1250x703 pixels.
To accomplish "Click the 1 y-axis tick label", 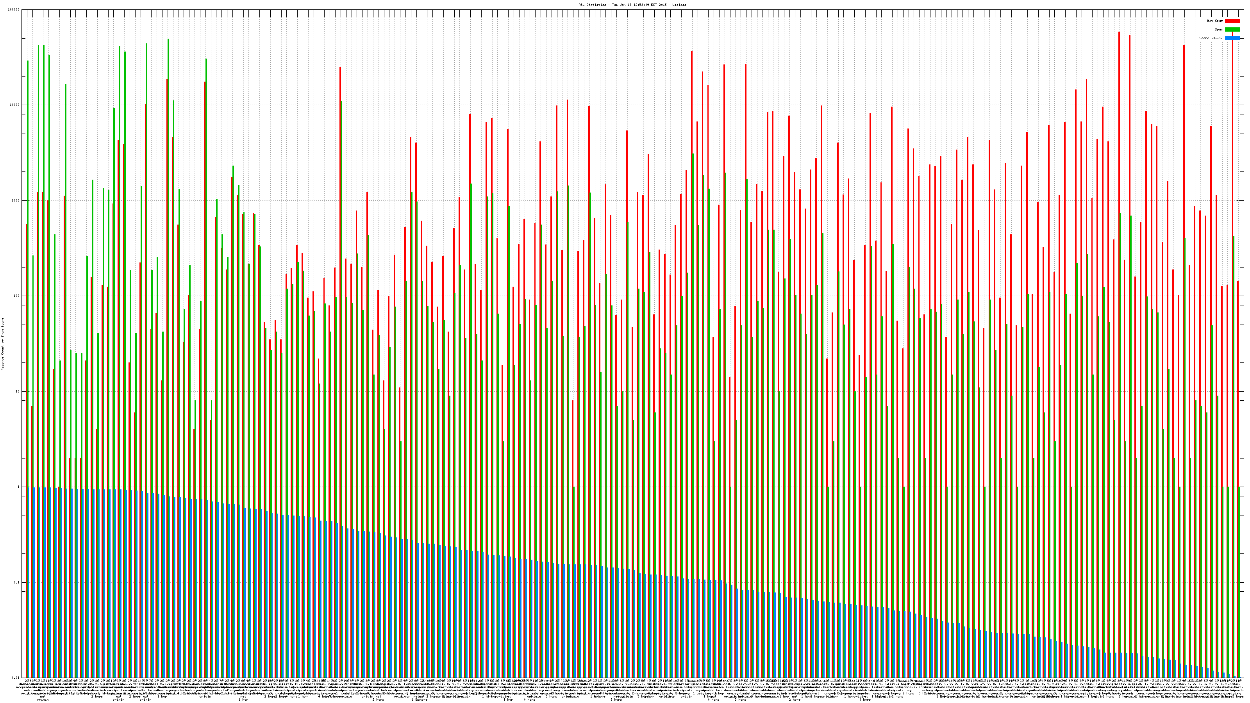I will point(19,487).
